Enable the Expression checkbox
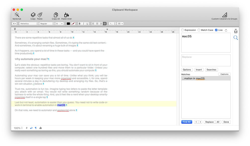 point(182,30)
